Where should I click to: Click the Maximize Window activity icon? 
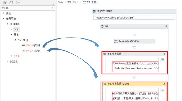(x=116, y=41)
